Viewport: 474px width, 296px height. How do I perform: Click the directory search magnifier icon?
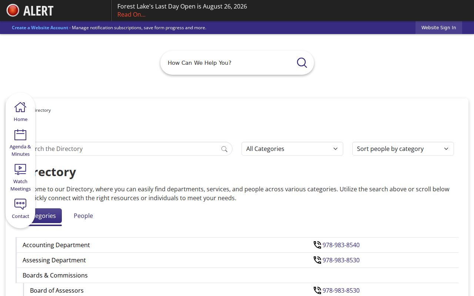coord(224,149)
